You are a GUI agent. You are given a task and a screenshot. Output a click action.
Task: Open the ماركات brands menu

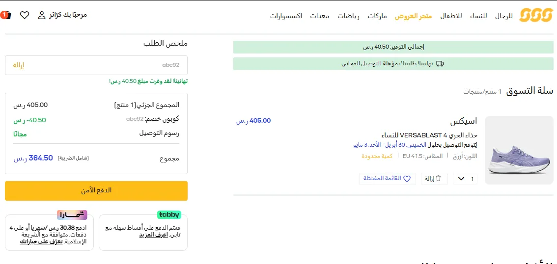click(377, 16)
